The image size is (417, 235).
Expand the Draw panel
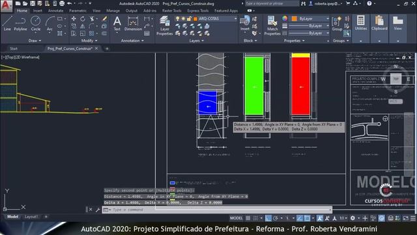point(35,40)
